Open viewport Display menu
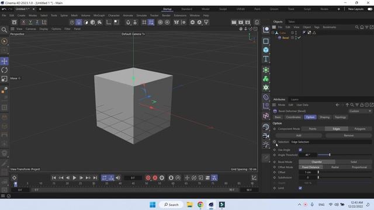The width and height of the screenshot is (374, 210). (x=44, y=29)
